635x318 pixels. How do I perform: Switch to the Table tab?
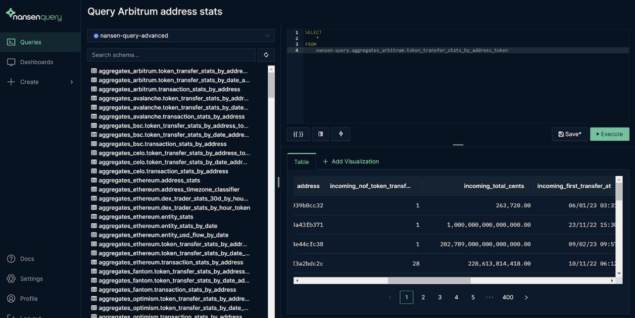[x=301, y=161]
